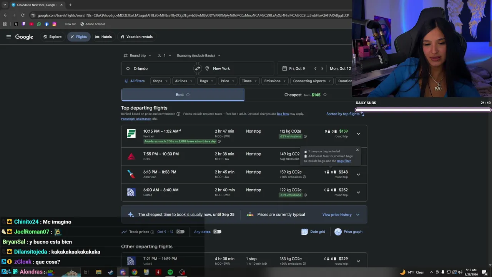Show info about Best flights ranking

coord(188,95)
